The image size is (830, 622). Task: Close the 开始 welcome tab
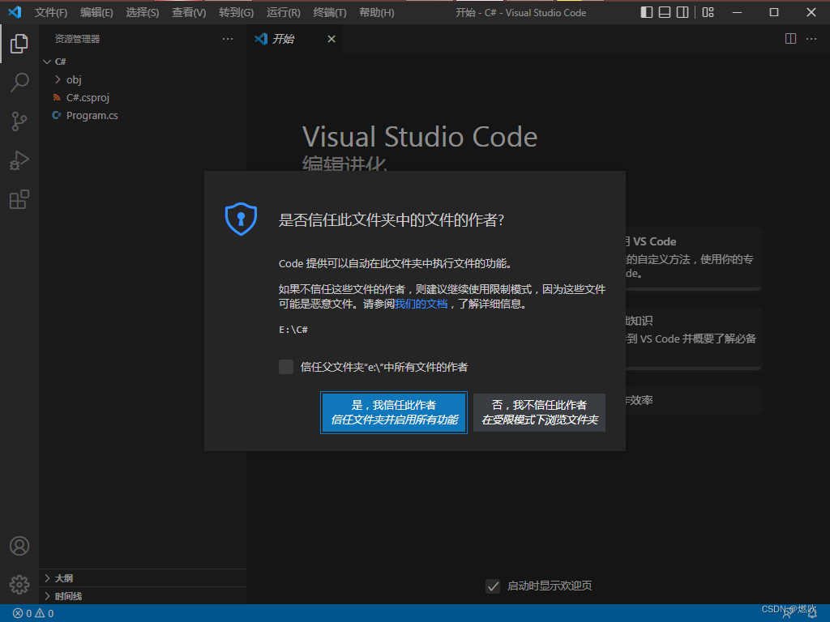click(332, 39)
